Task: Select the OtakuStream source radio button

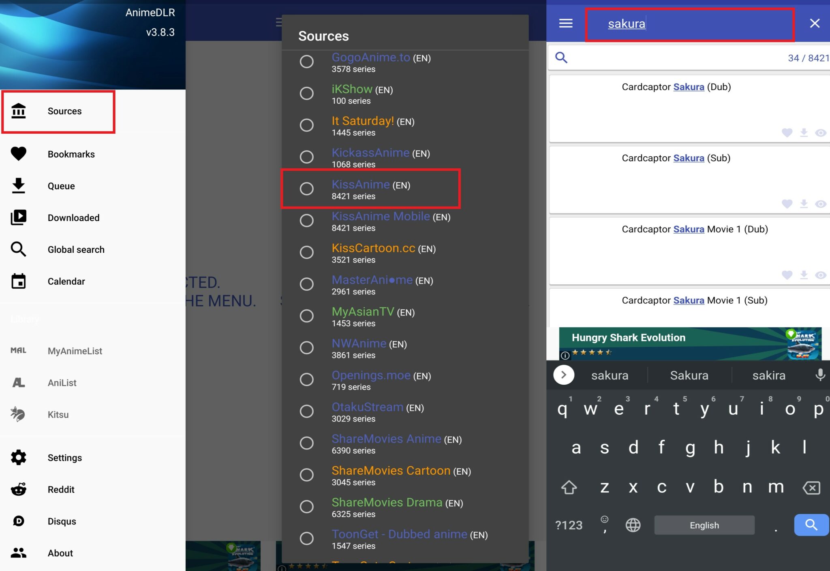Action: (x=307, y=411)
